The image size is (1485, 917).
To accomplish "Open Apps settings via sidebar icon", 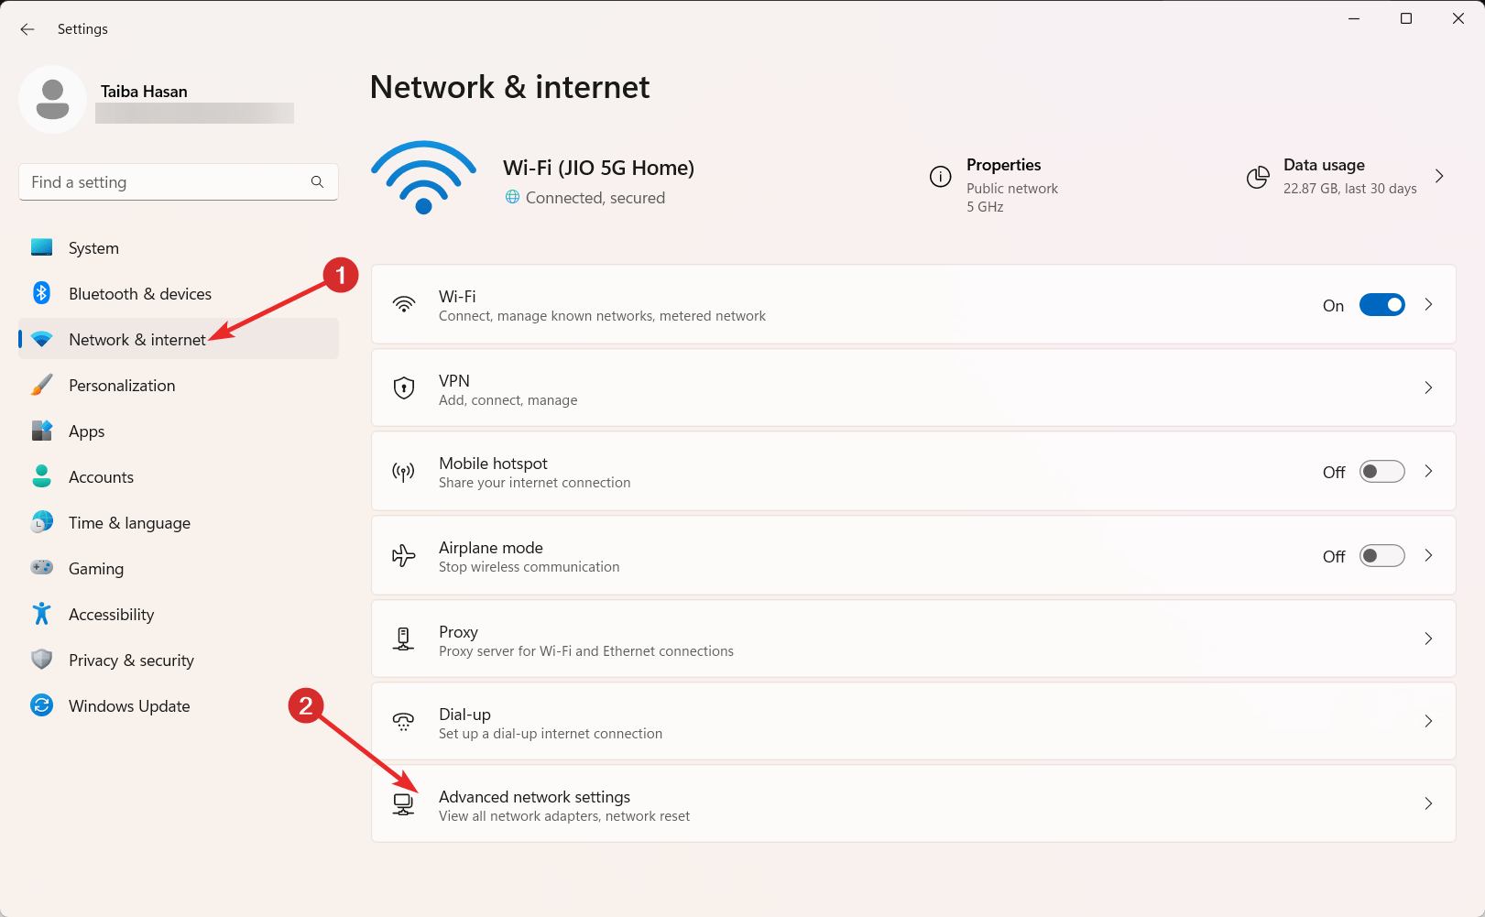I will point(41,431).
